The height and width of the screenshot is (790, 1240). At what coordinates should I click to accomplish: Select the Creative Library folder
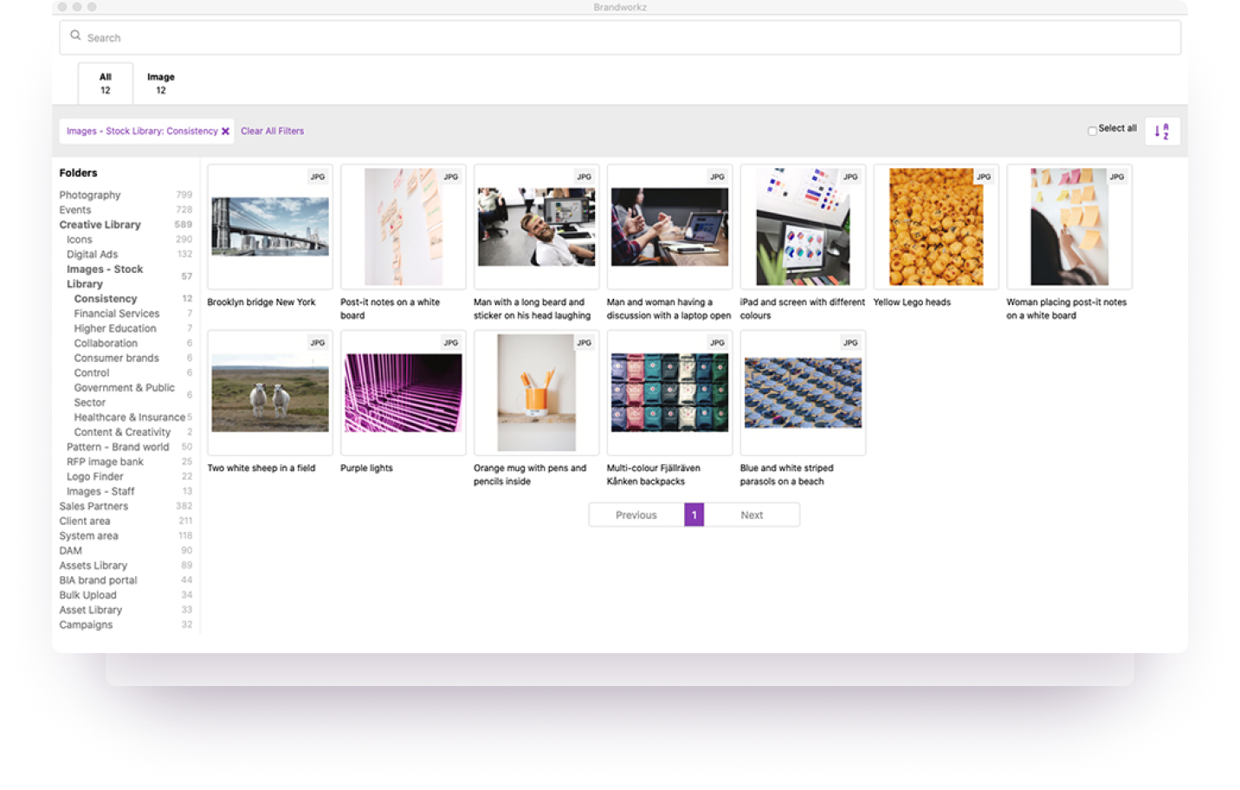click(100, 224)
